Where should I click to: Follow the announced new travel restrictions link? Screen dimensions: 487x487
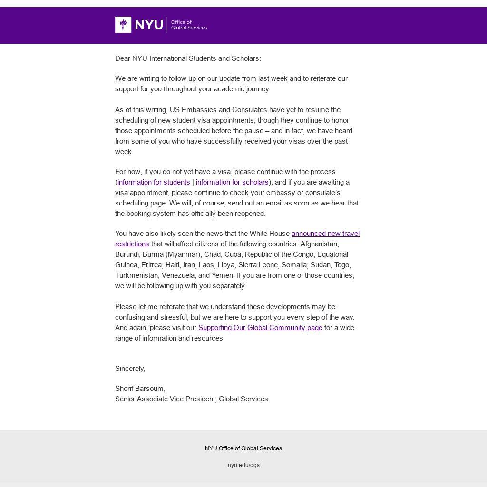325,234
